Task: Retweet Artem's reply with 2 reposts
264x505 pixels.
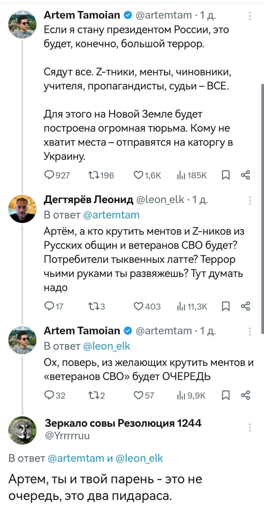Action: 92,395
